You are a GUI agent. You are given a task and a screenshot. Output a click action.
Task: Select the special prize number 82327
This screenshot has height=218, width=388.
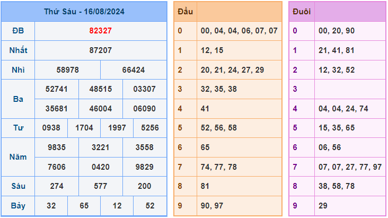tap(101, 31)
